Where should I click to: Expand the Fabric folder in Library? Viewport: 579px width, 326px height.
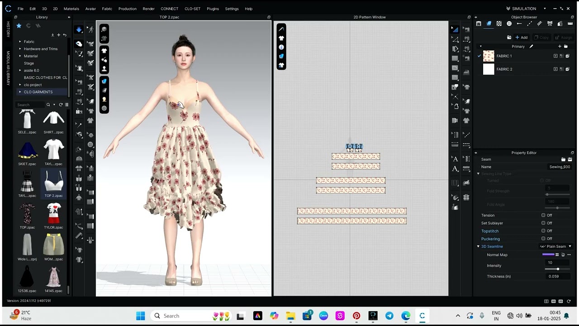[20, 42]
